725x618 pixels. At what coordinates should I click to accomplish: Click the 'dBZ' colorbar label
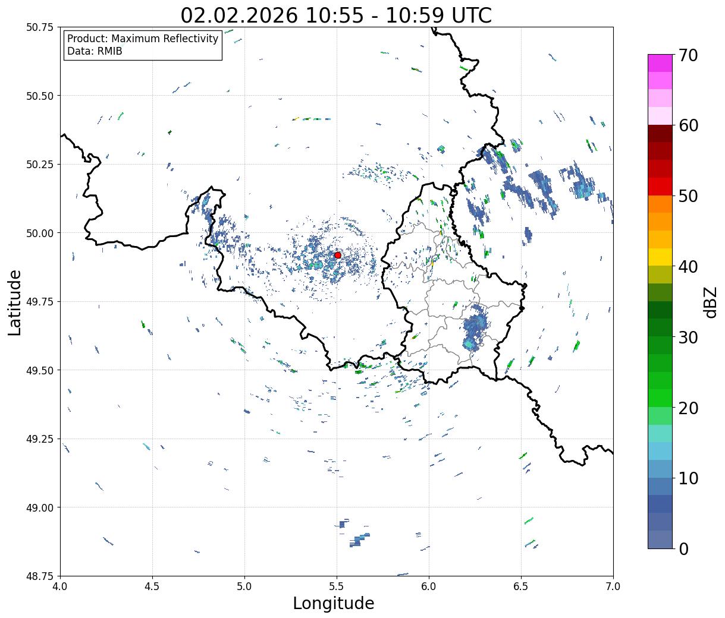click(x=710, y=301)
